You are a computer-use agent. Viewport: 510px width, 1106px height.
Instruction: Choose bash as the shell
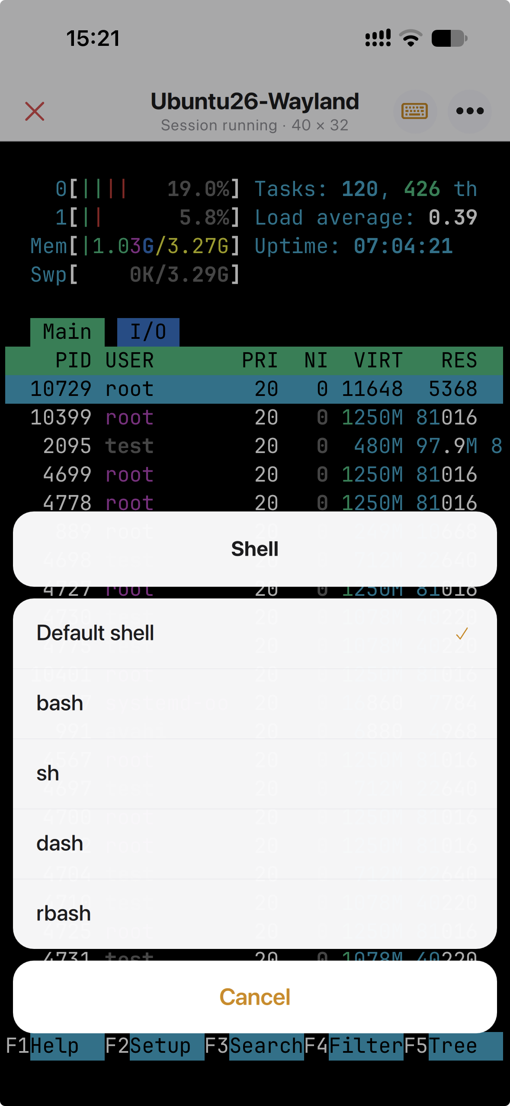(255, 704)
